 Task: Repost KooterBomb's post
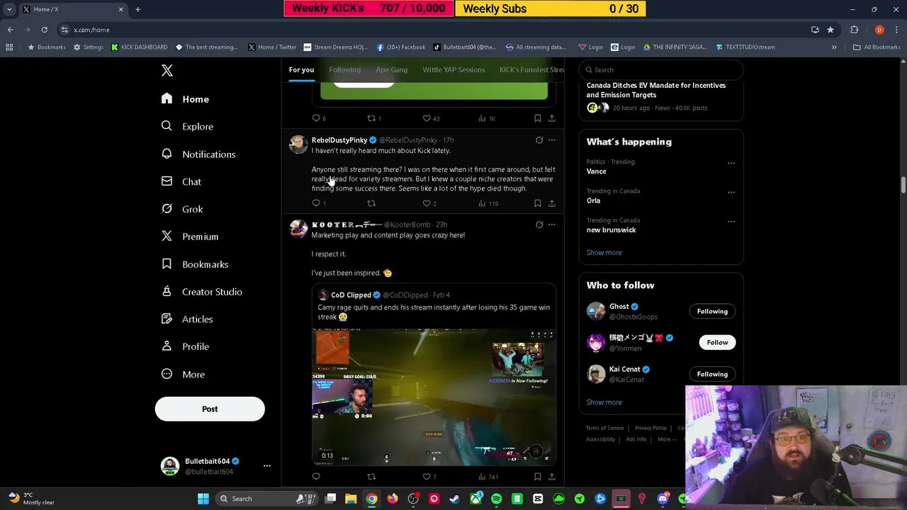371,477
